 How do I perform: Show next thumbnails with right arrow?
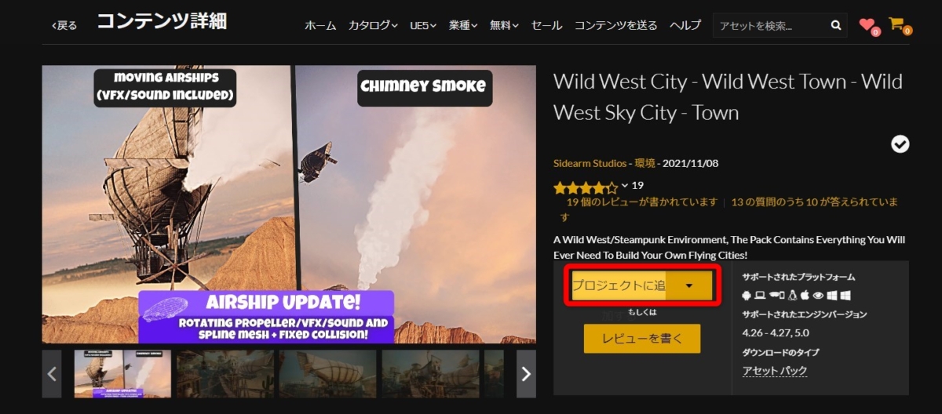(x=526, y=374)
